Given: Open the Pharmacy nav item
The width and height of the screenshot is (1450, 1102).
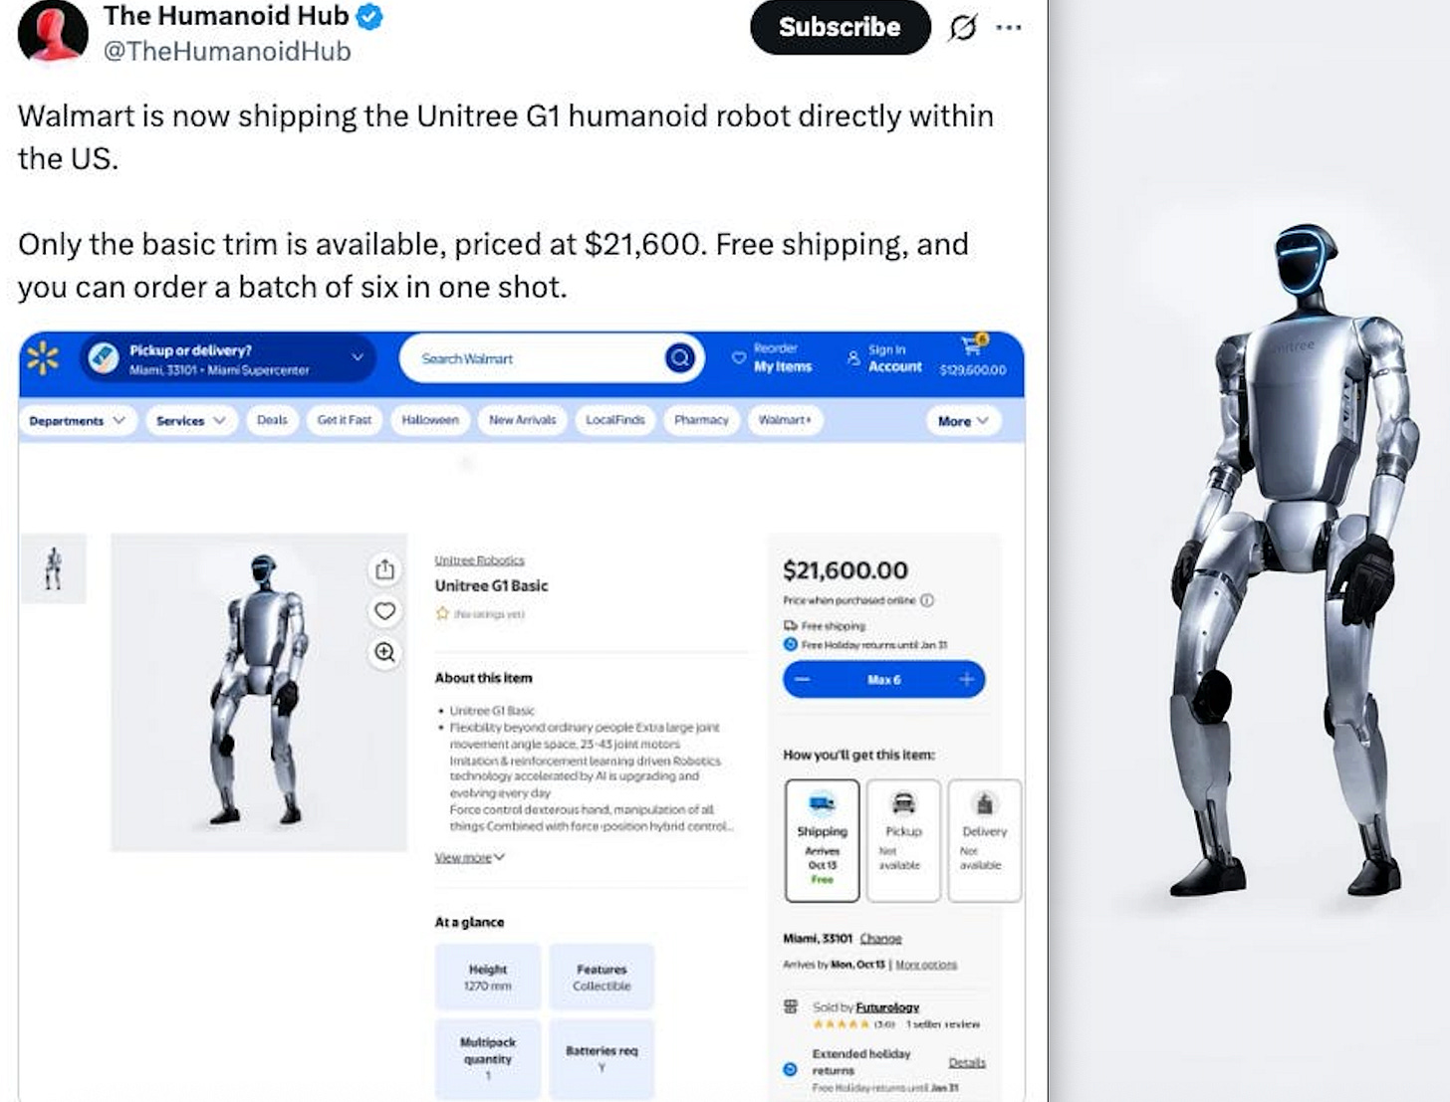Looking at the screenshot, I should point(701,420).
